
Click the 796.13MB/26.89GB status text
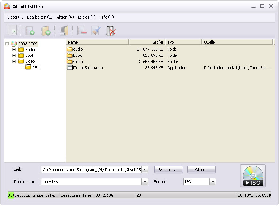click(253, 195)
